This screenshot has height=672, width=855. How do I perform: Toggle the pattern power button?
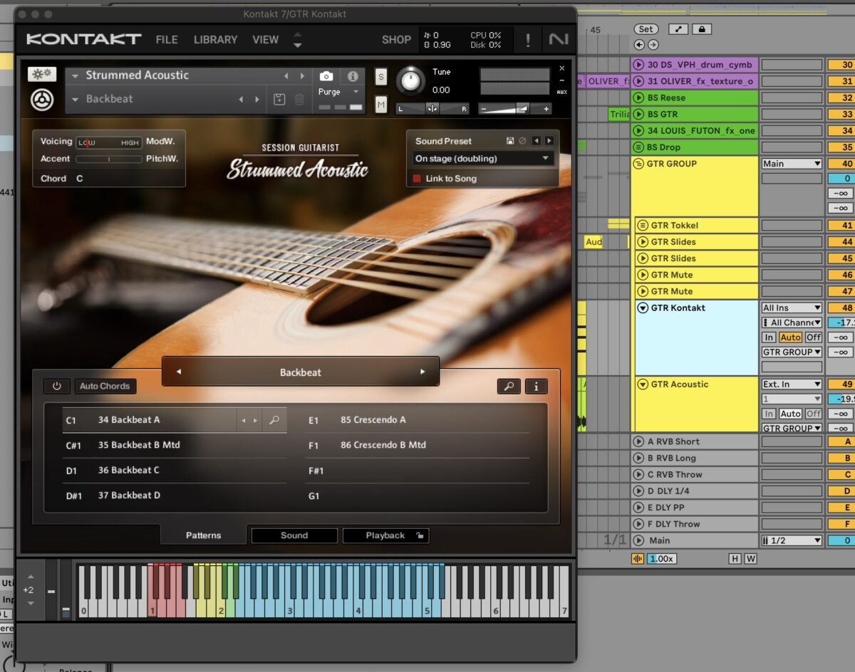click(x=57, y=387)
